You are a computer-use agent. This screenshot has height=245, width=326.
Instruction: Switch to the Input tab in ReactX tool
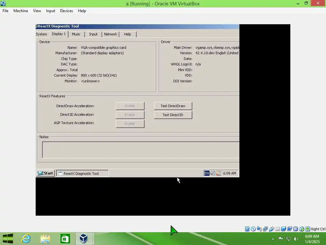pos(93,34)
